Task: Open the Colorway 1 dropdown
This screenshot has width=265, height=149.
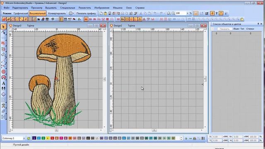Action: point(24,138)
